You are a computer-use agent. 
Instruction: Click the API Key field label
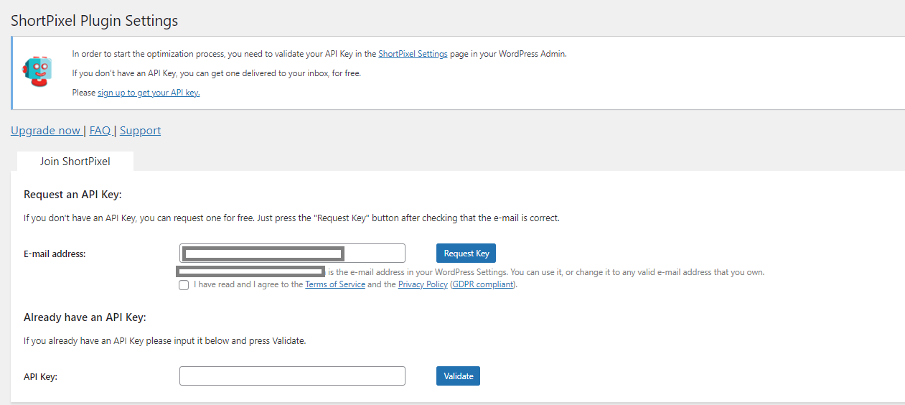(x=40, y=376)
